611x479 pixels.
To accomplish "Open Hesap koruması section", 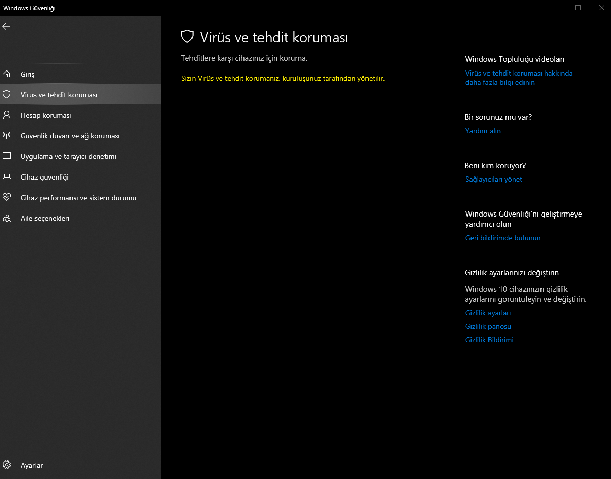I will coord(80,115).
